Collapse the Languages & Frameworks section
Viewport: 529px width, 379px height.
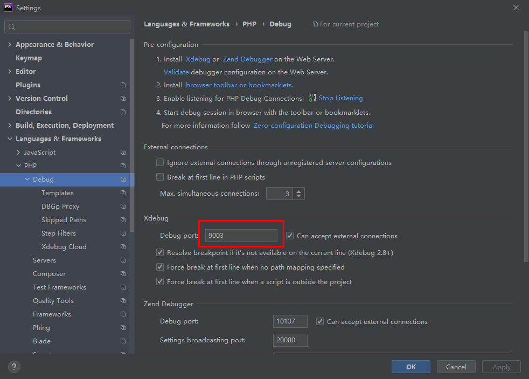pyautogui.click(x=10, y=139)
